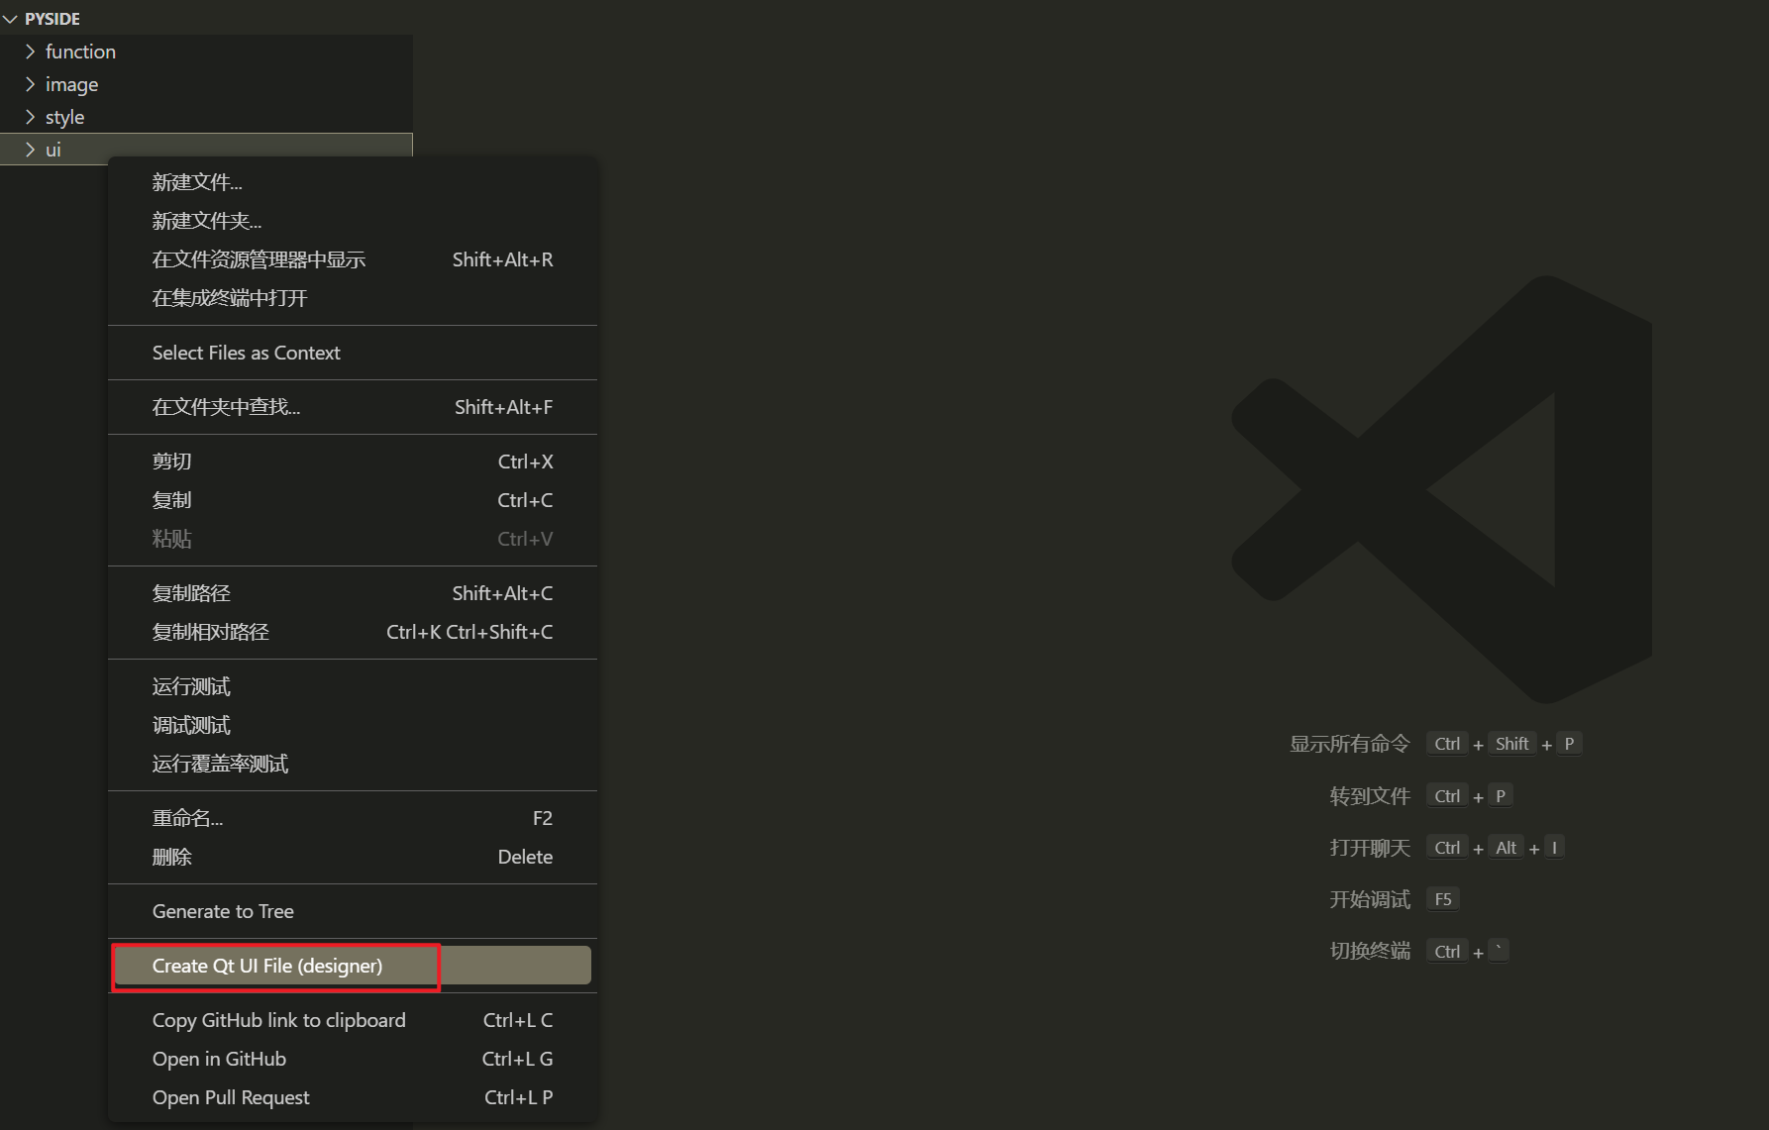Expand the function folder chevron
This screenshot has width=1769, height=1130.
(x=31, y=51)
